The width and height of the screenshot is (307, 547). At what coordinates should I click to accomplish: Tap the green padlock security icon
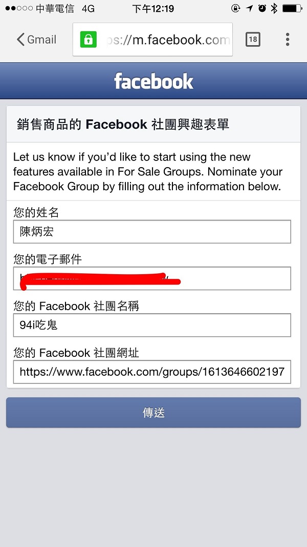(88, 39)
